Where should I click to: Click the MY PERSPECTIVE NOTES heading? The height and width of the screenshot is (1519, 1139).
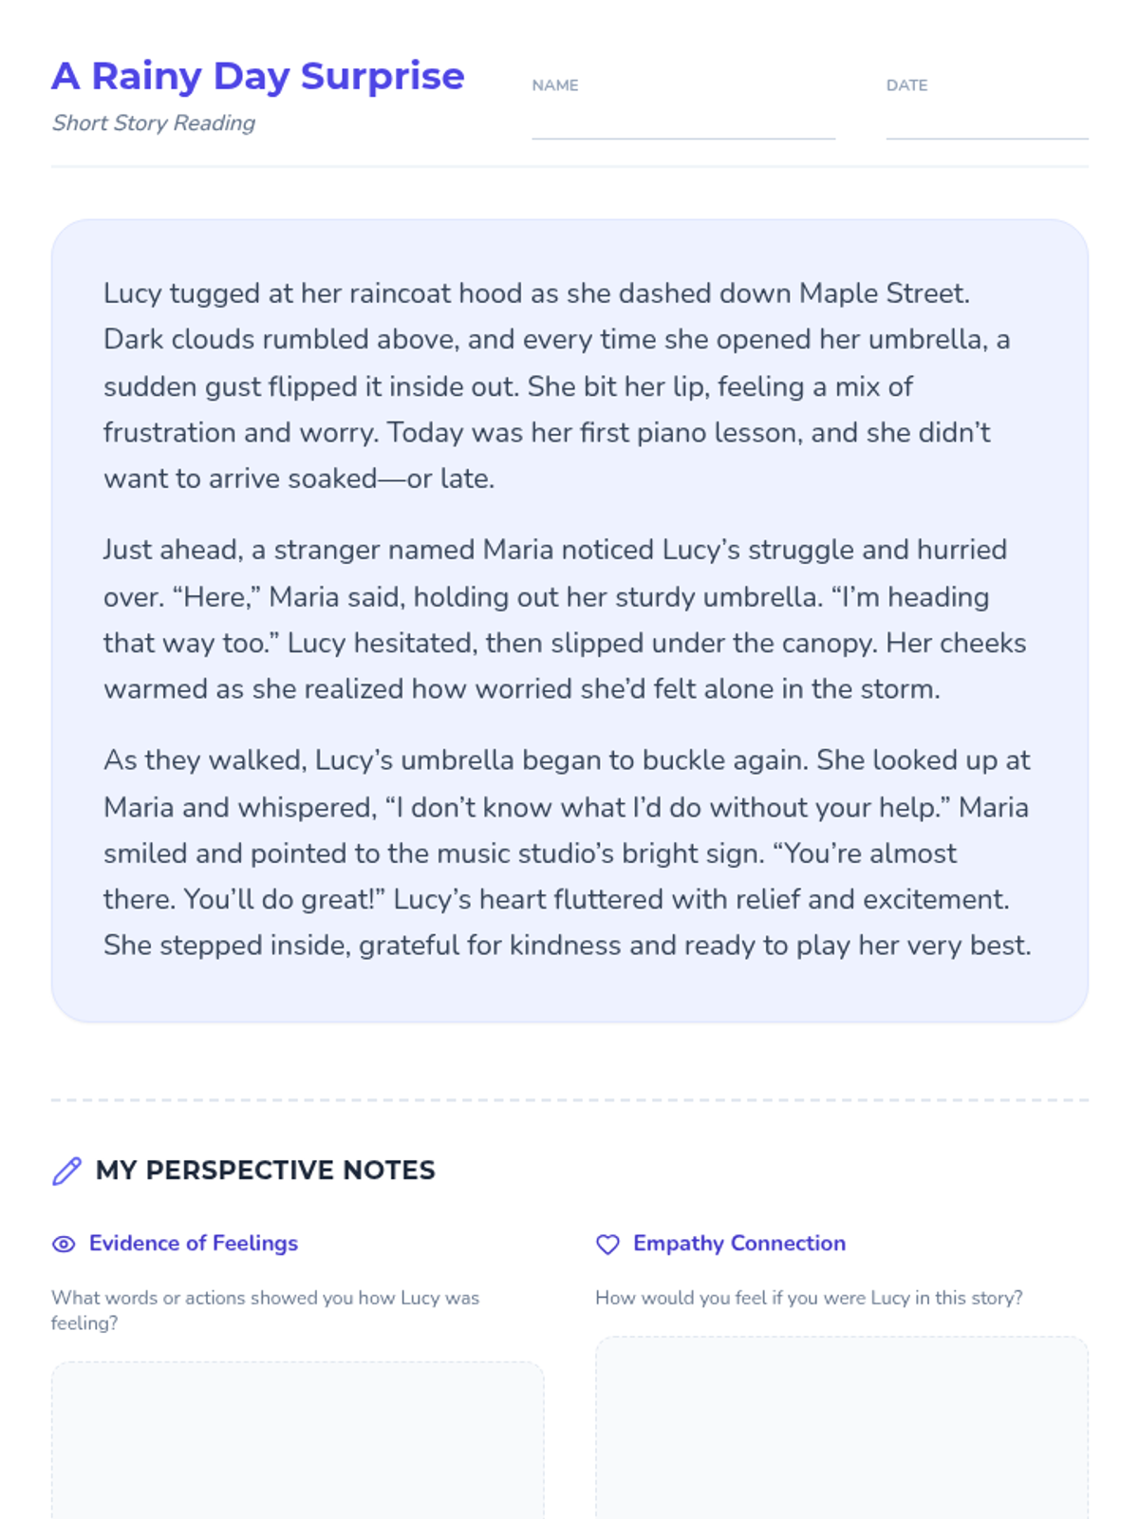(x=266, y=1170)
